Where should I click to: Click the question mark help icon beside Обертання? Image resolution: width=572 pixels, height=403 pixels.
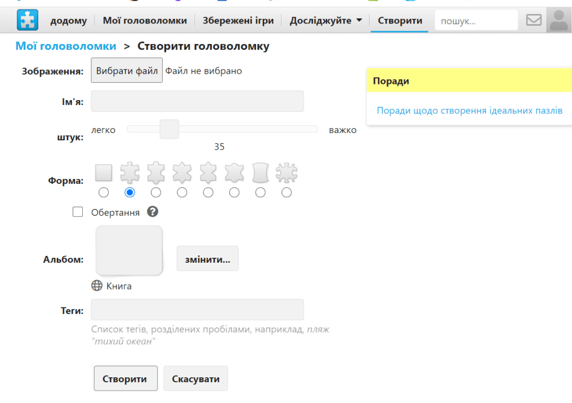coord(152,212)
